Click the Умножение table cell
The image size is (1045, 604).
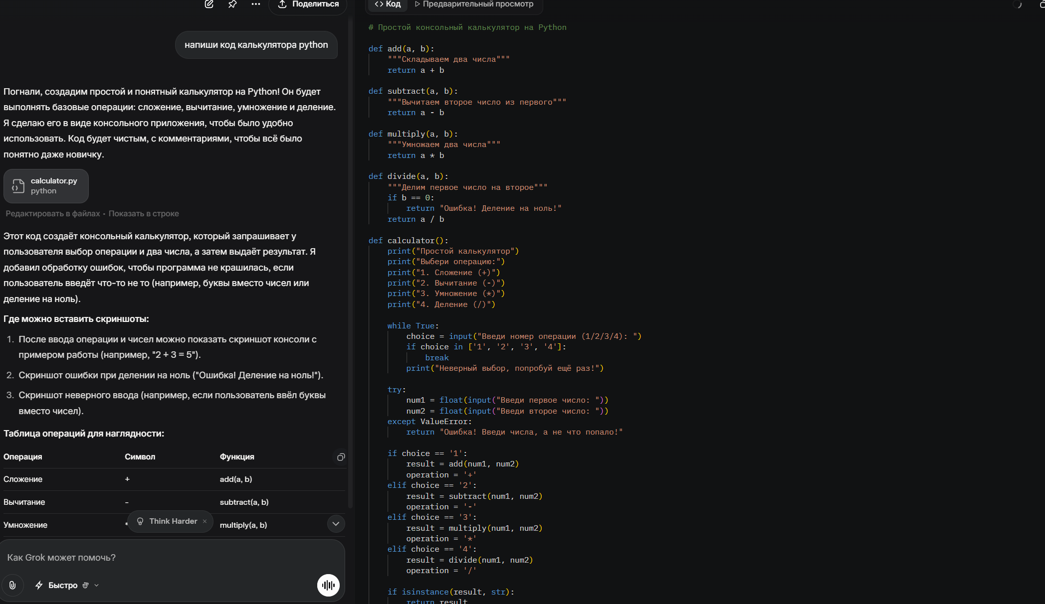[25, 525]
